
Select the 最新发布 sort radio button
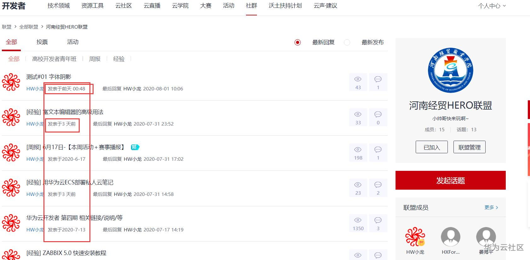click(x=347, y=42)
